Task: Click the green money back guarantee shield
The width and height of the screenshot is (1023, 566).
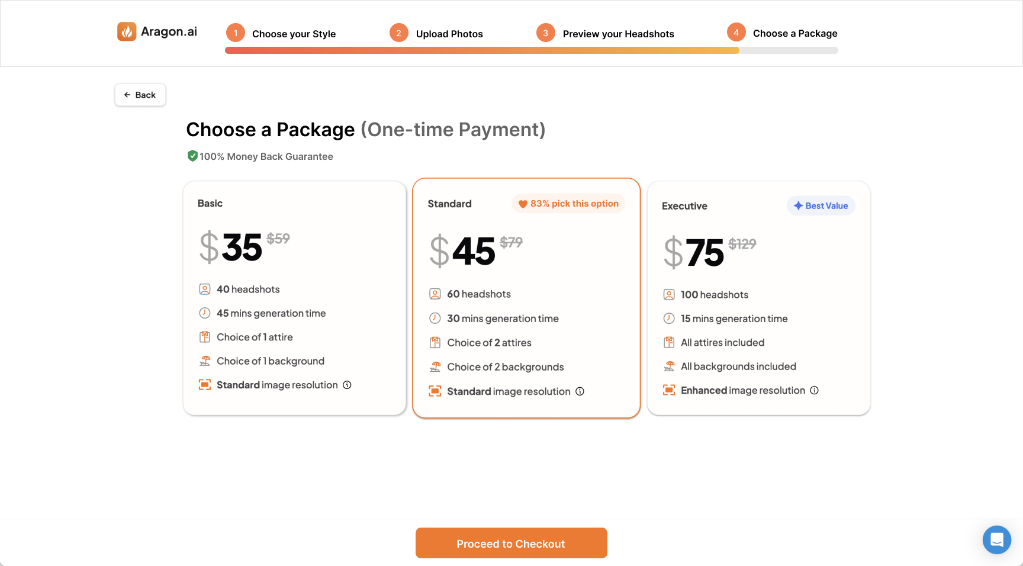Action: click(192, 156)
